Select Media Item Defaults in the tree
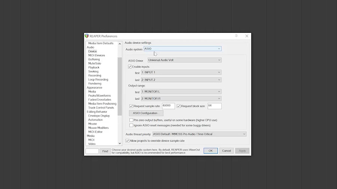 coord(101,43)
